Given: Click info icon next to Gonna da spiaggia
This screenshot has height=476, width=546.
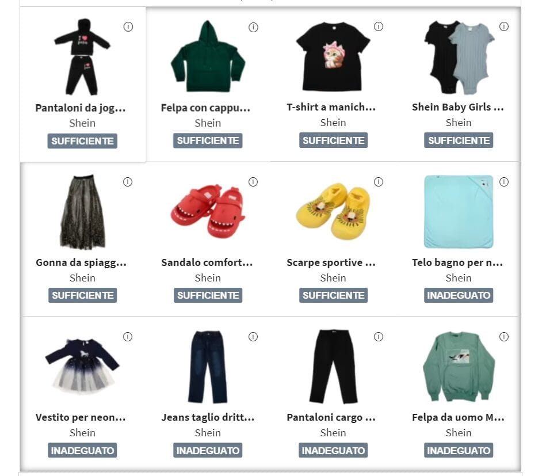Looking at the screenshot, I should point(128,181).
